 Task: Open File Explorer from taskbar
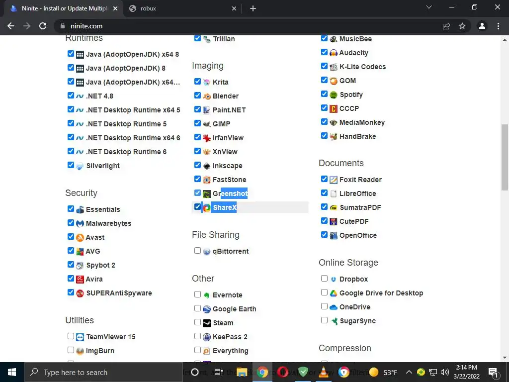click(x=242, y=372)
